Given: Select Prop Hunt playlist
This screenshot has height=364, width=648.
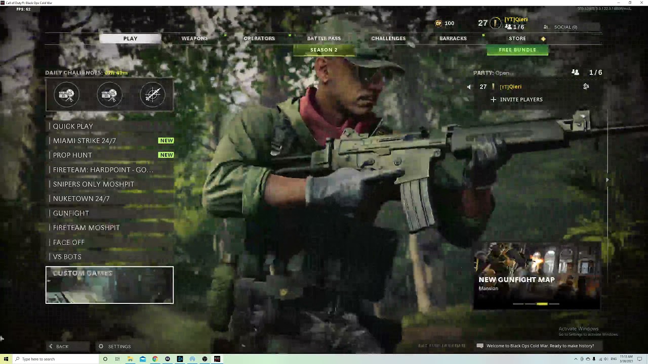Looking at the screenshot, I should point(110,155).
